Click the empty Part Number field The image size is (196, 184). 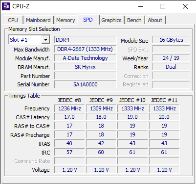pos(85,76)
